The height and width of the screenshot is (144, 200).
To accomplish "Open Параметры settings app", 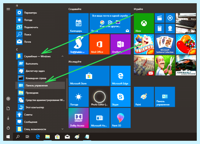I will coord(40,13).
